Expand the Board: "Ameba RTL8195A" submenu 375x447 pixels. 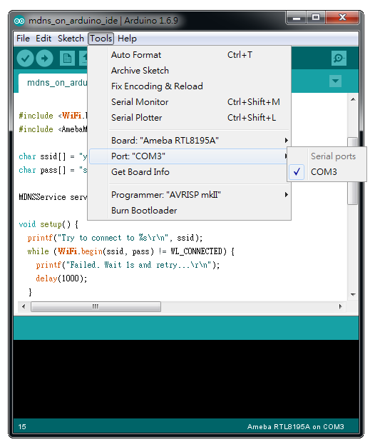tap(190, 140)
